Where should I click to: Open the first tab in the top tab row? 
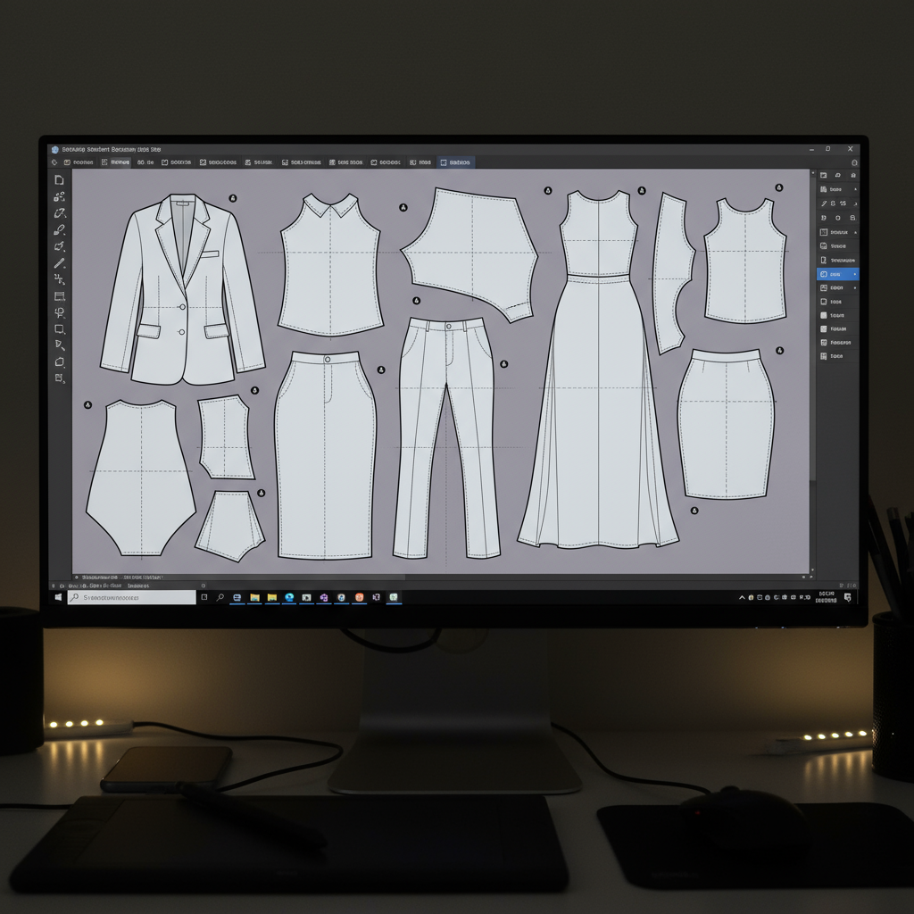78,163
